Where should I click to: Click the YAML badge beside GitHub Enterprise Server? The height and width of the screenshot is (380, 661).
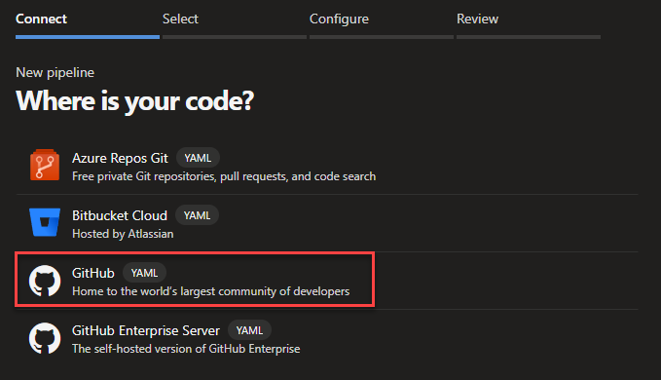pos(249,330)
